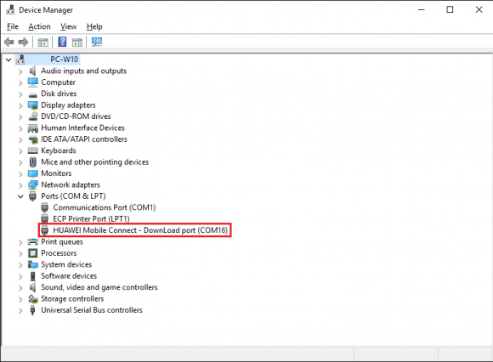Click the Show/Hide Console Tree toolbar icon
The image size is (493, 362).
(x=43, y=42)
